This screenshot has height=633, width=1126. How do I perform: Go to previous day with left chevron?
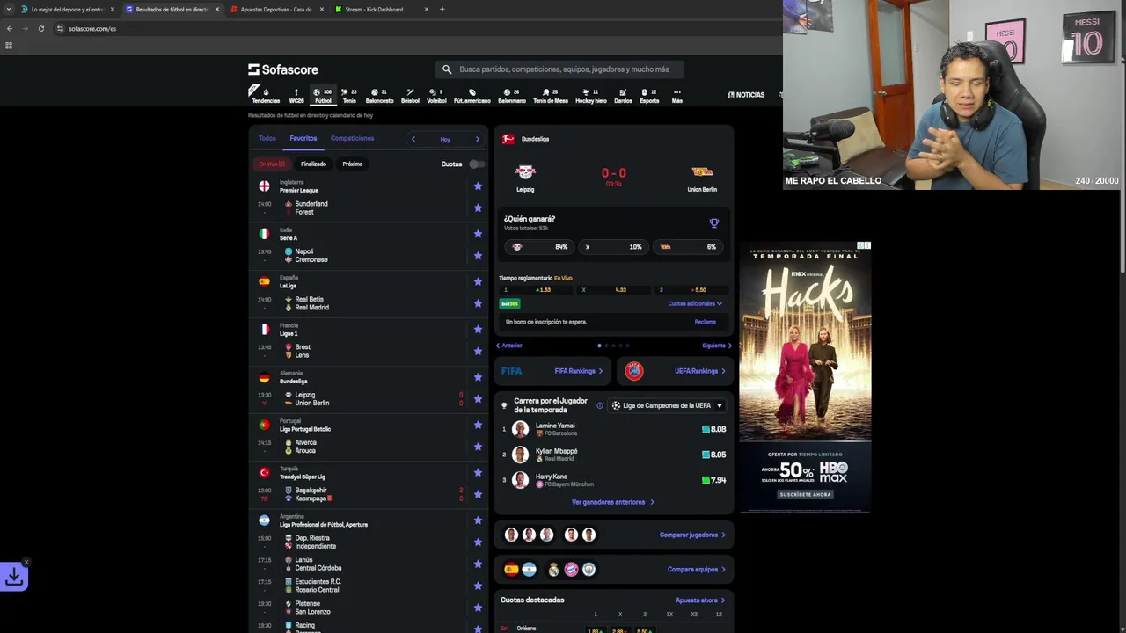pyautogui.click(x=413, y=139)
